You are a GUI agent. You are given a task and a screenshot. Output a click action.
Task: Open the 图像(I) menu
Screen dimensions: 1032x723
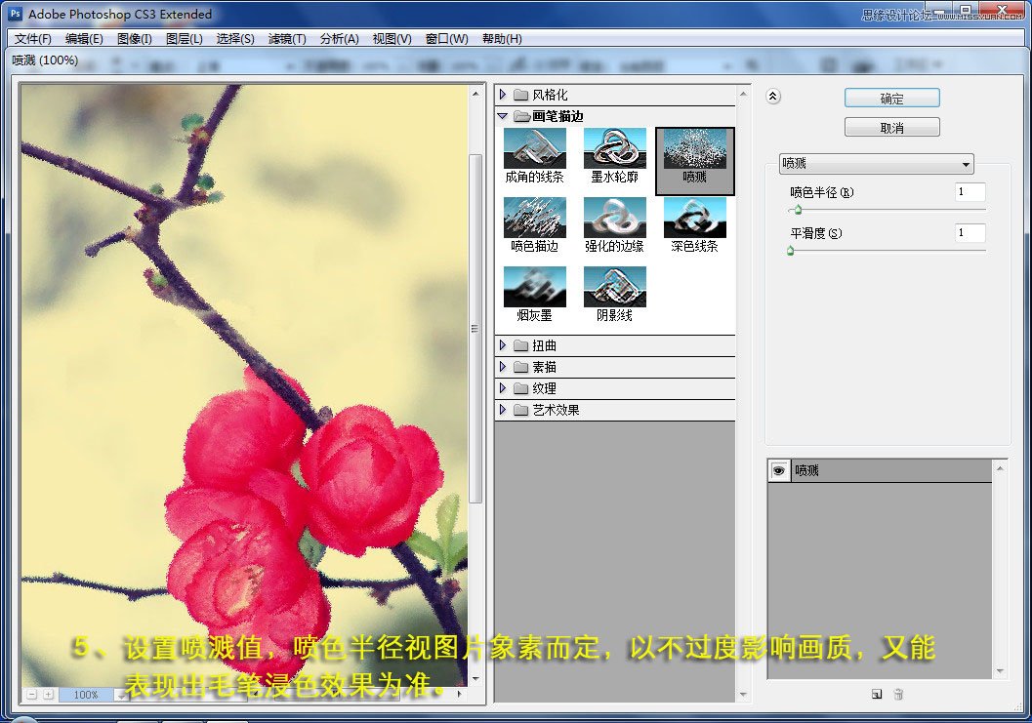tap(135, 39)
